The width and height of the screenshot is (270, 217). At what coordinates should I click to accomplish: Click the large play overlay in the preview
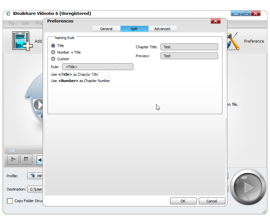tap(38, 105)
